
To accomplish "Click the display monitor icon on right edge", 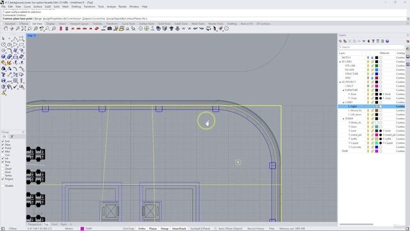I will point(408,57).
